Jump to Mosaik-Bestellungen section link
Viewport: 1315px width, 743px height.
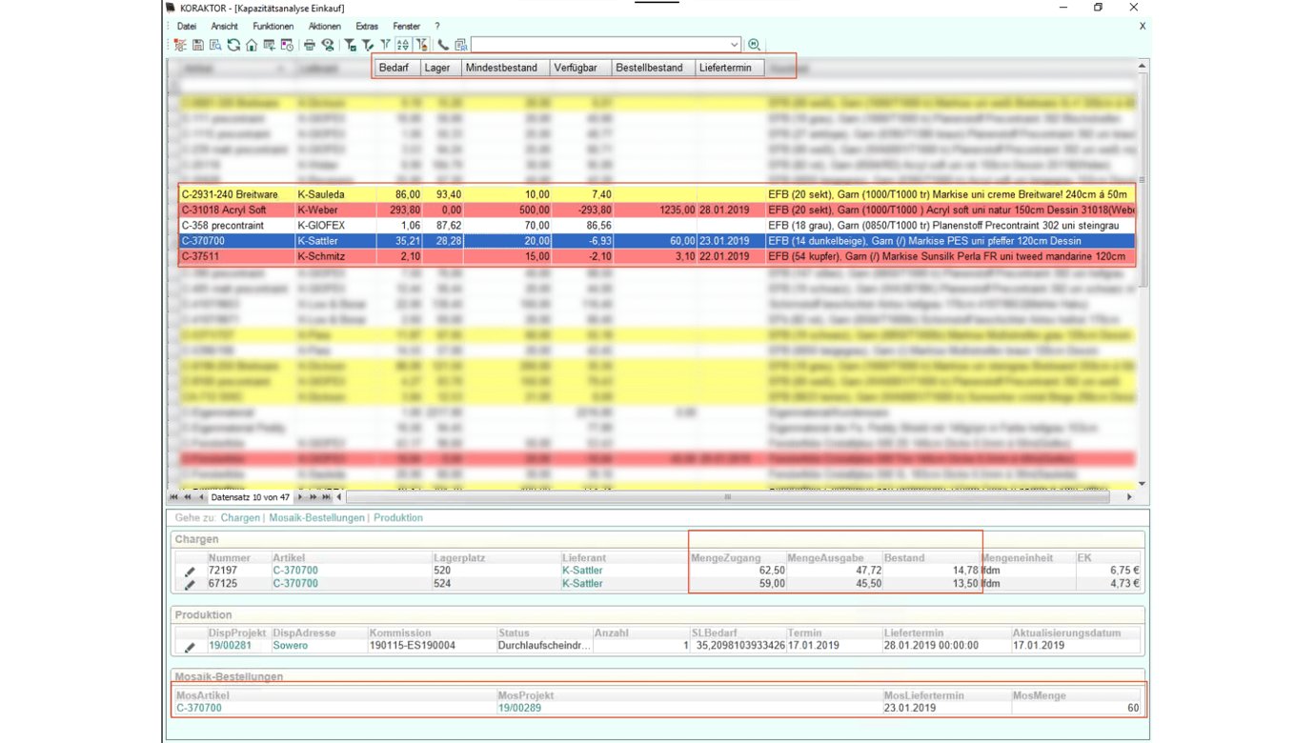coord(316,518)
